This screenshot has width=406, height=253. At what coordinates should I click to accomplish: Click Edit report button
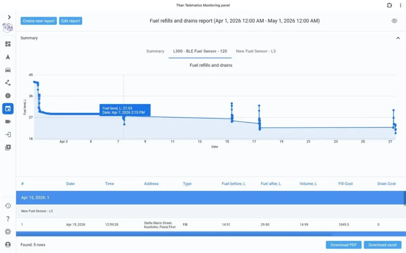(x=71, y=21)
